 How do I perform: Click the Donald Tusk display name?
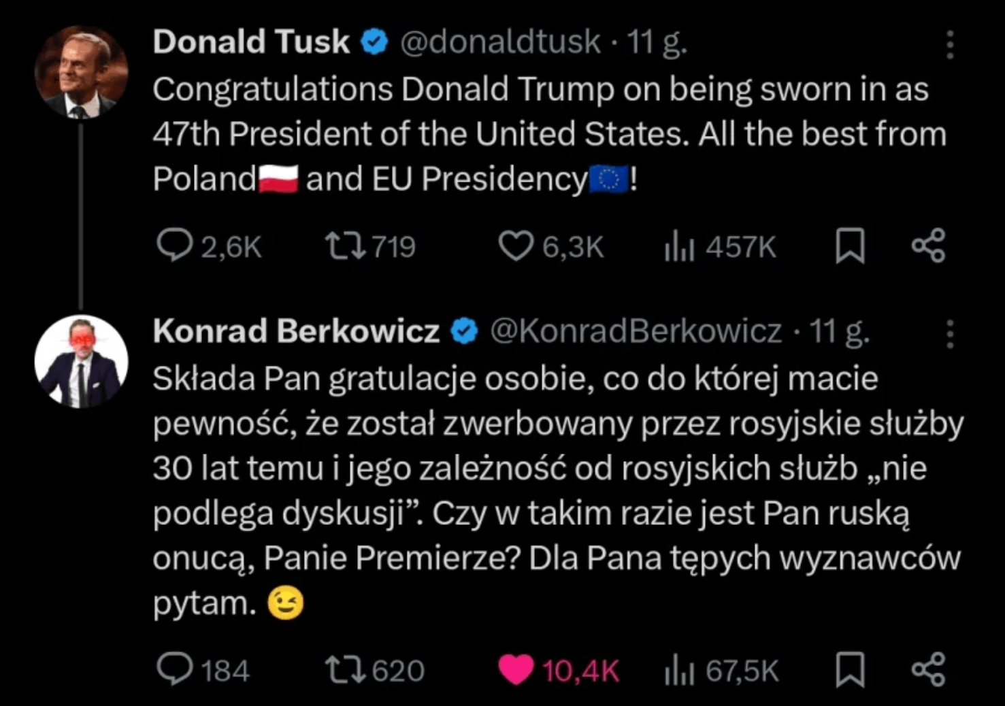coord(251,41)
